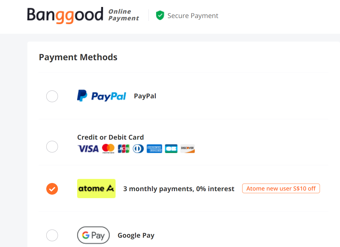Viewport: 340px width, 247px height.
Task: Click the selected Atome radio button
Action: click(52, 189)
